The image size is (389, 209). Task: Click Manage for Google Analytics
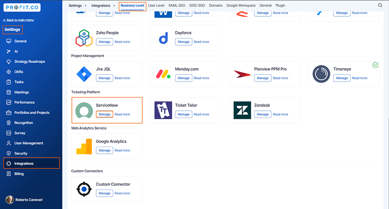[x=105, y=150]
